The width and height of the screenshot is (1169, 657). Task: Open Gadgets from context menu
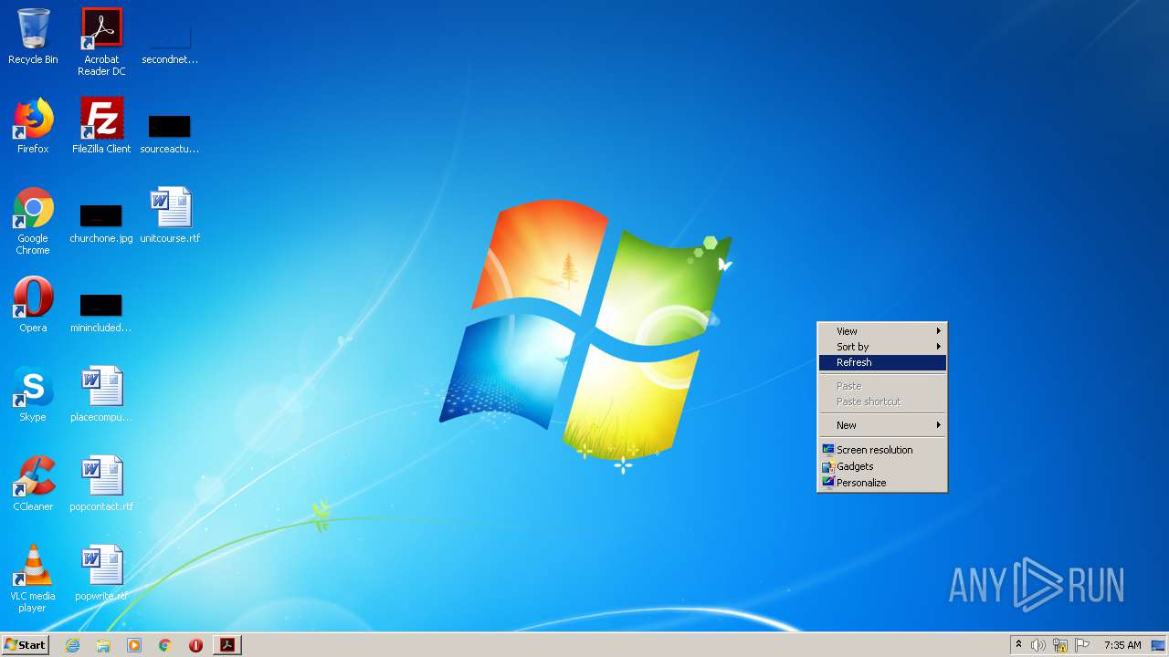[x=882, y=466]
